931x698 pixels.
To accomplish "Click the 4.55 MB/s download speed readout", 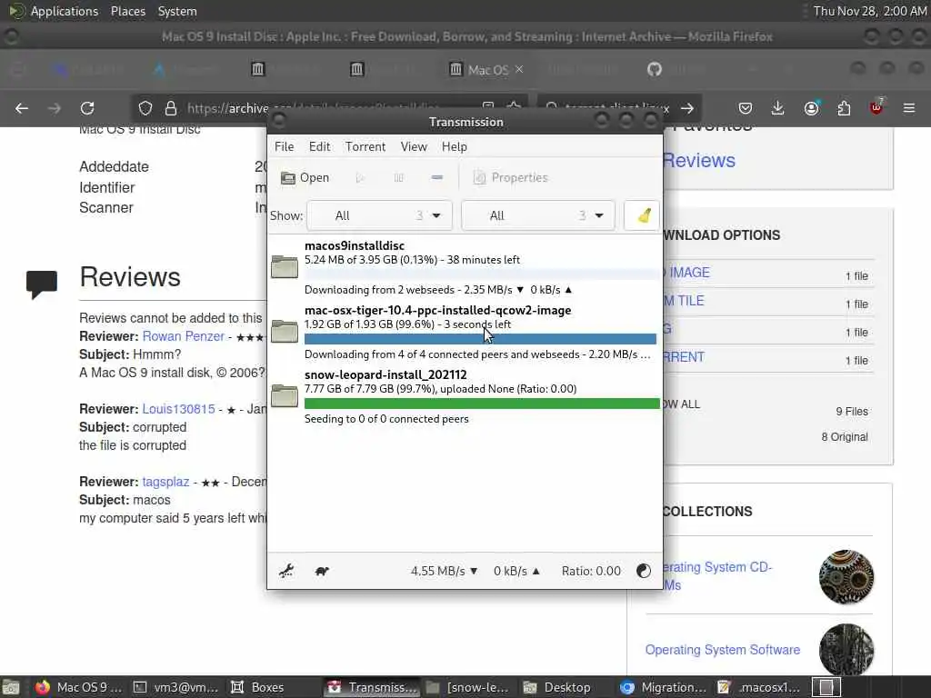I will click(x=444, y=571).
